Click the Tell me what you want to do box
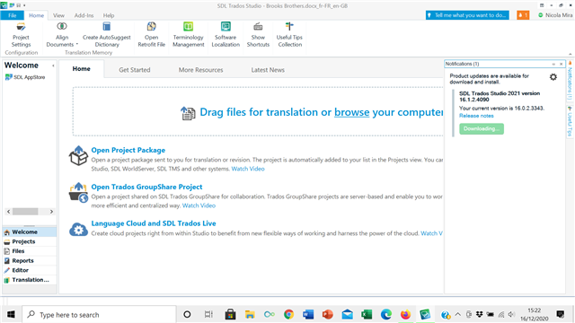 tap(467, 15)
